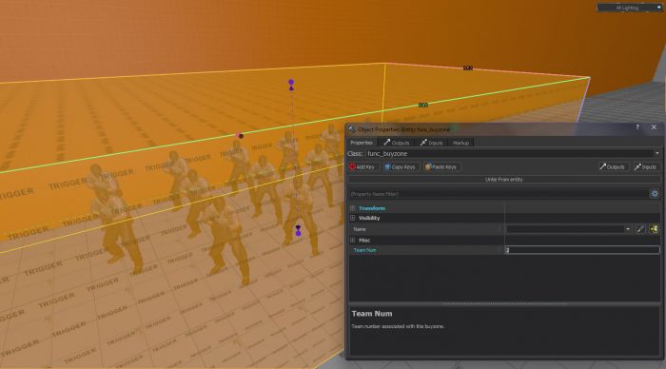Image resolution: width=666 pixels, height=369 pixels.
Task: Select the Name property label
Action: click(360, 229)
